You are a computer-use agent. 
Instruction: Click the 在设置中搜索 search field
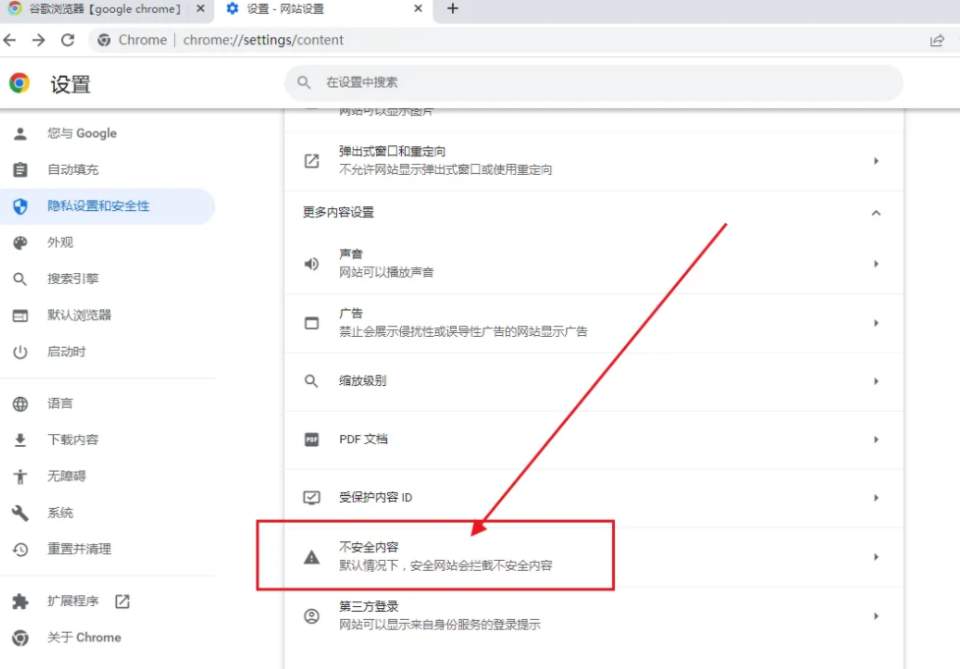pyautogui.click(x=593, y=82)
